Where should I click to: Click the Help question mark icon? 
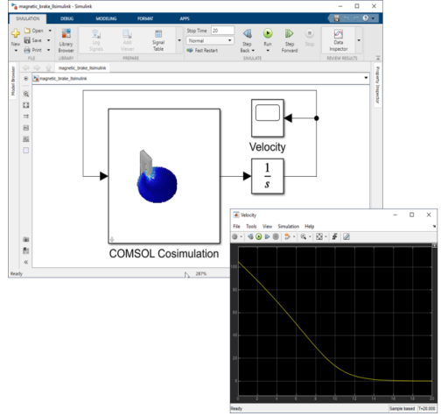(365, 18)
